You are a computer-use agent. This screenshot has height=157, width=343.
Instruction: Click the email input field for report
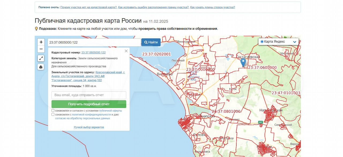click(x=89, y=95)
